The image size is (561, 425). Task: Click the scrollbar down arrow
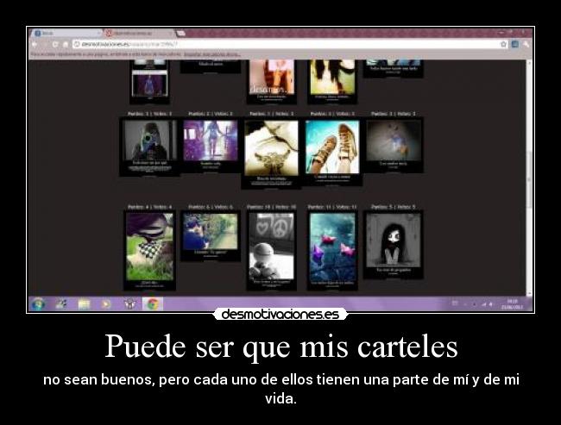pos(529,293)
